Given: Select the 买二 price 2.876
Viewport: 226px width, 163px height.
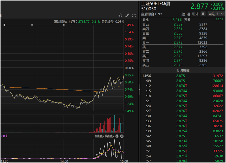Looking at the screenshot, I should click(x=178, y=51).
